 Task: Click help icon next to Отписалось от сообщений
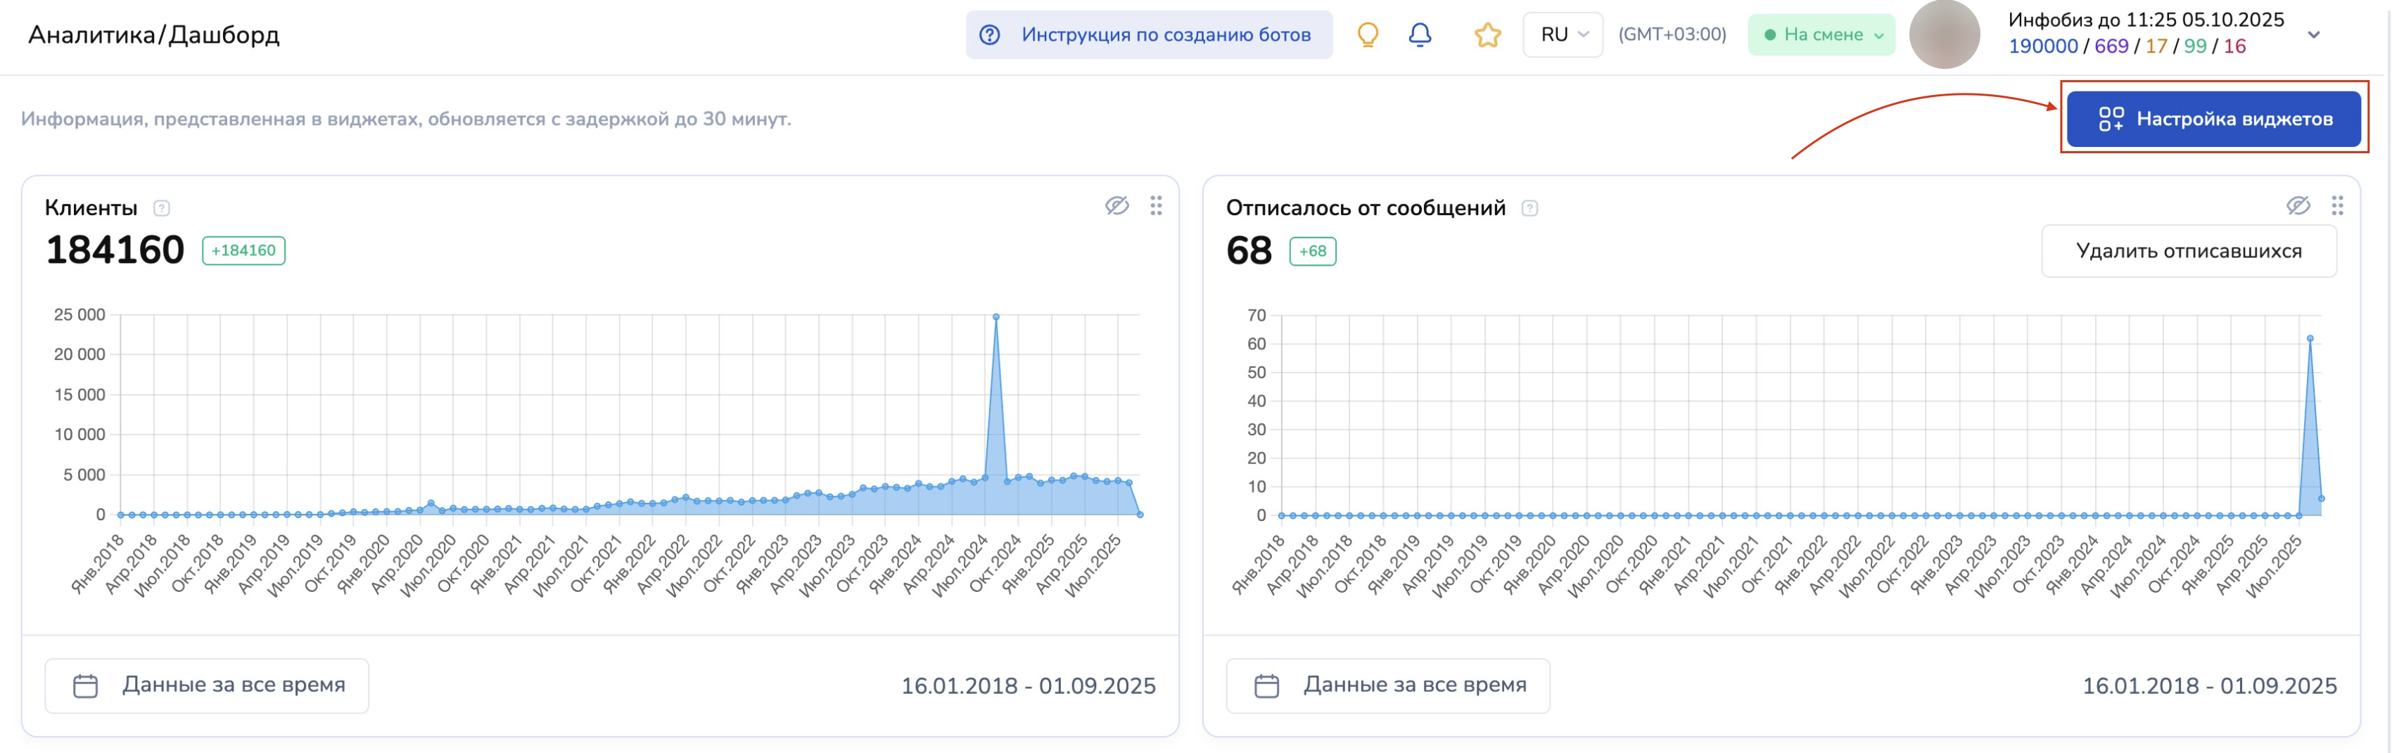tap(1529, 209)
